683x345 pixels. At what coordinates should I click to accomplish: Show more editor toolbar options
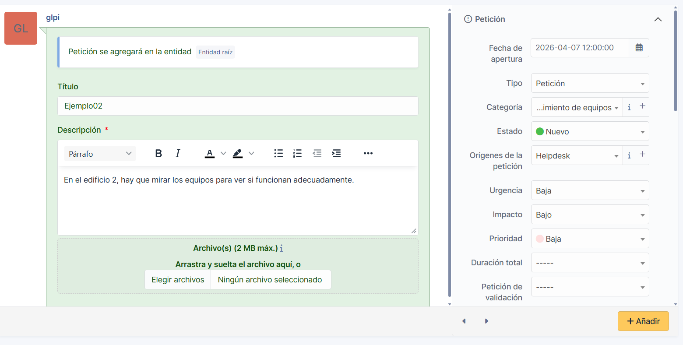coord(368,154)
